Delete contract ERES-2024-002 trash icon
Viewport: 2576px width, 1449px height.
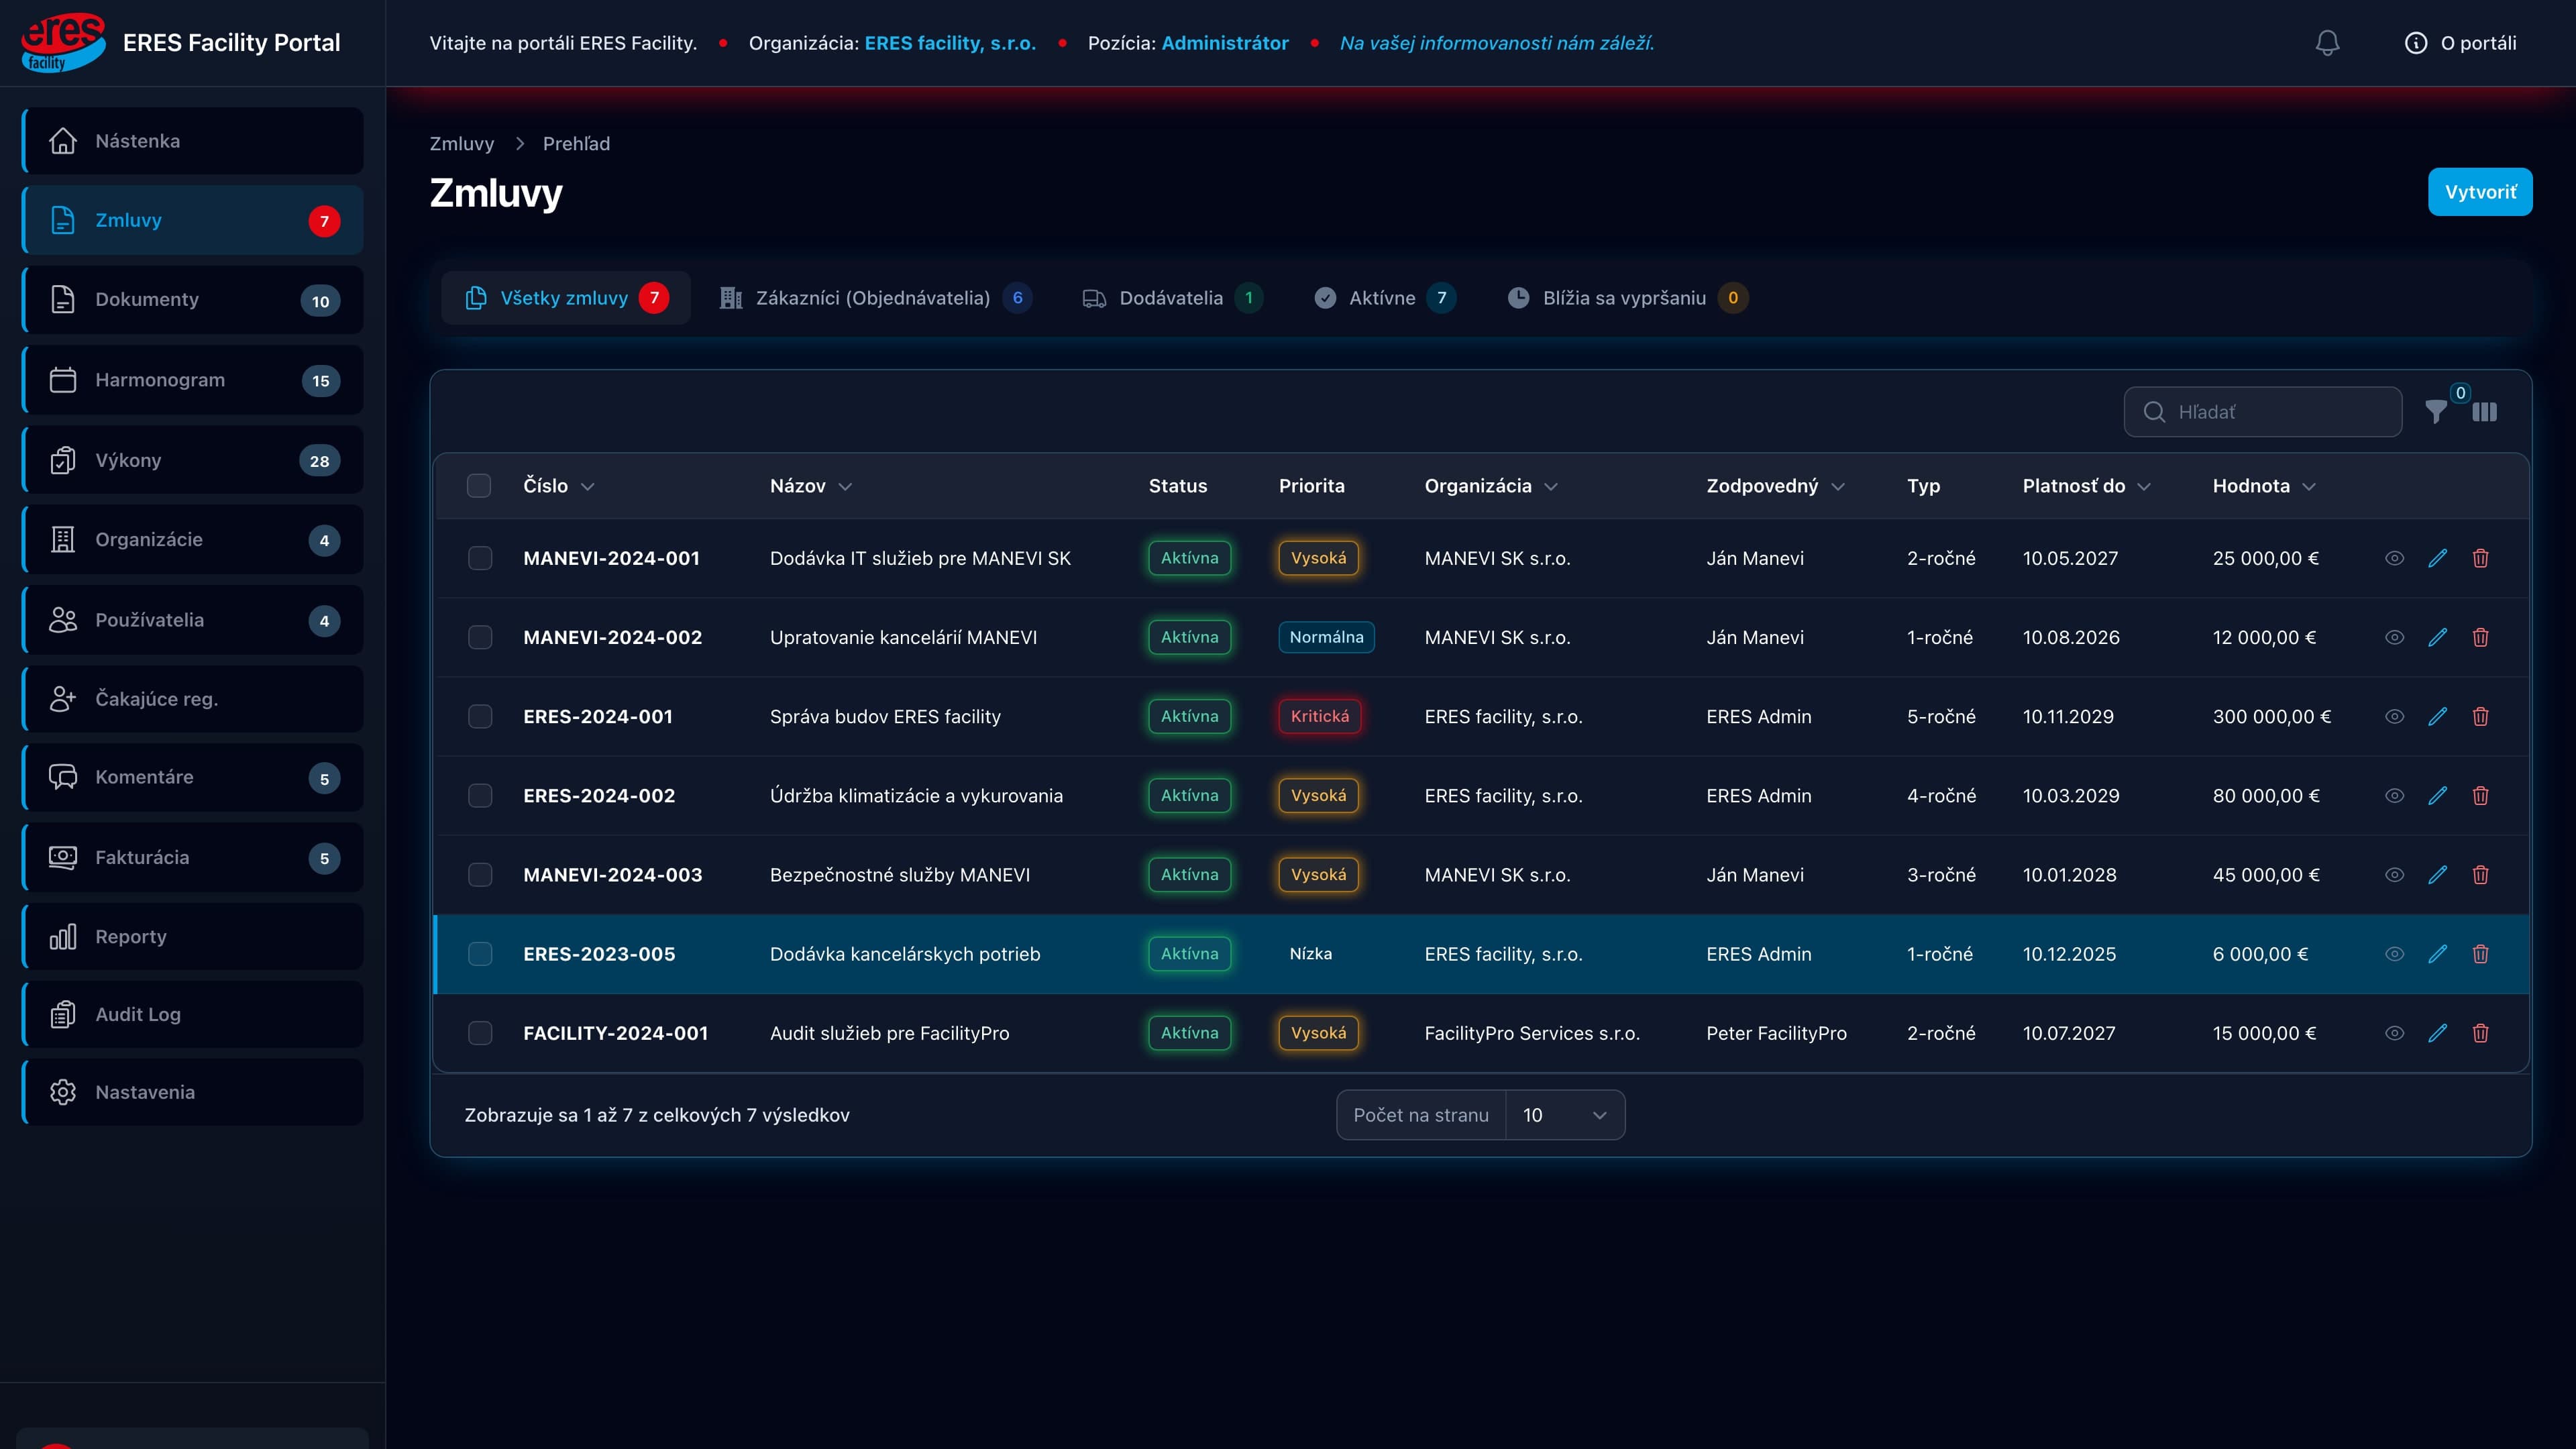2481,795
